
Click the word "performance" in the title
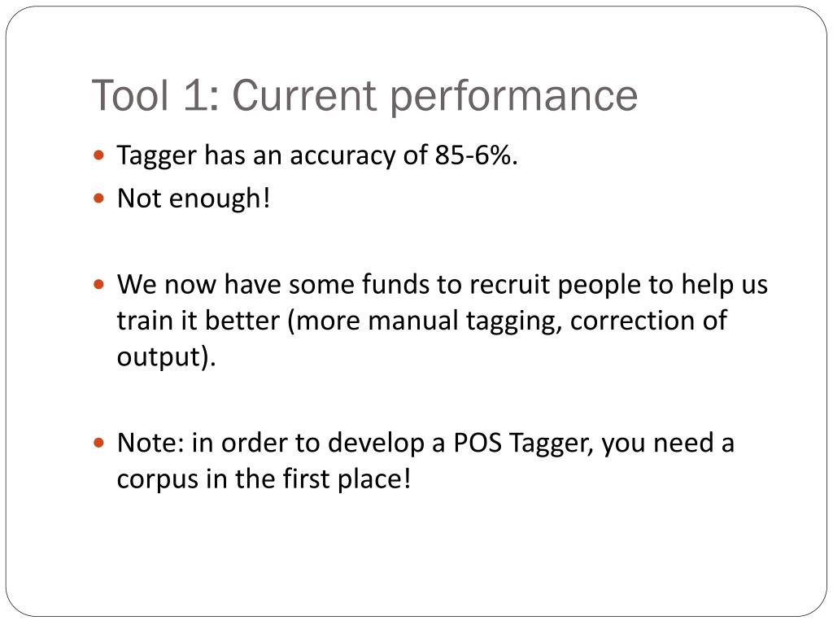(x=514, y=98)
